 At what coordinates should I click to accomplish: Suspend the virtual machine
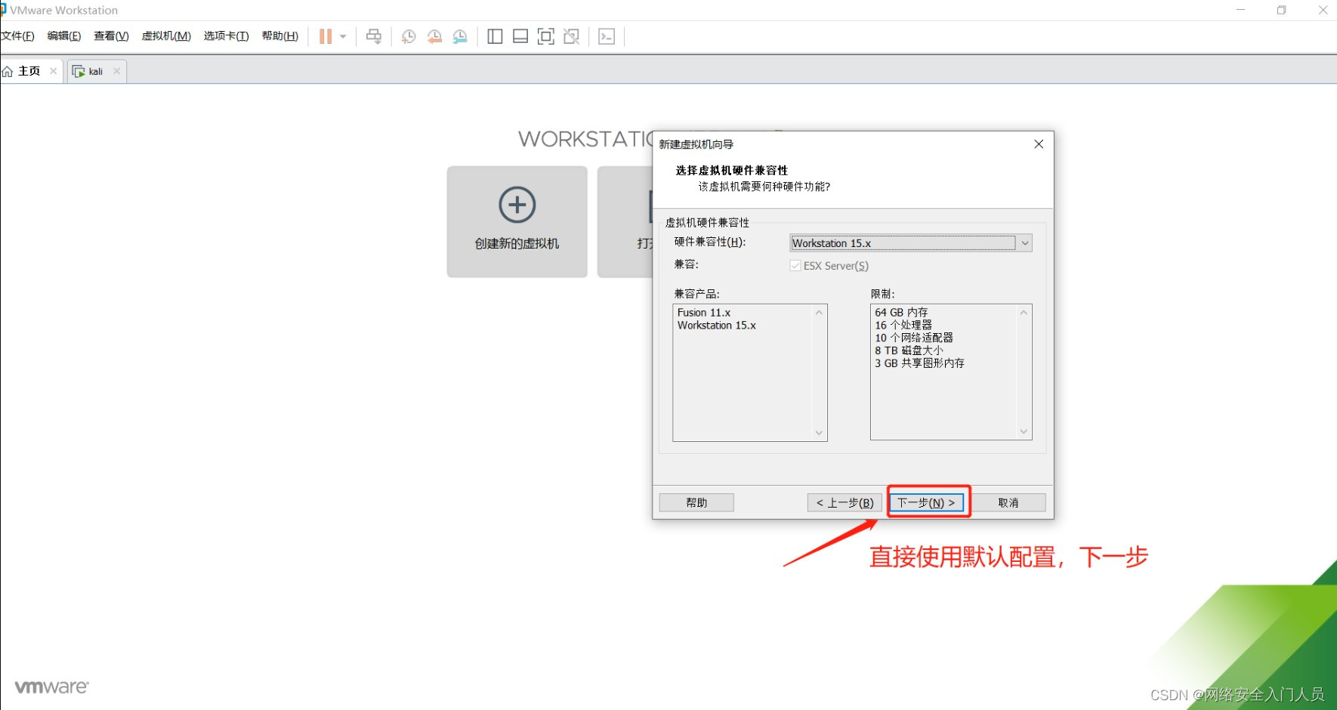point(326,35)
